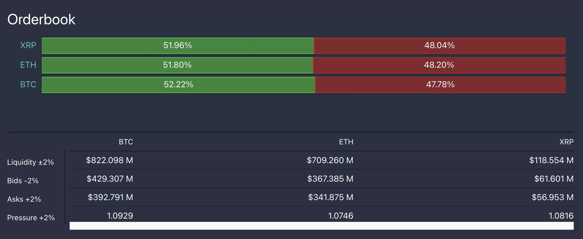Screen dimensions: 583x239
Task: Select the XRP label beside the bars
Action: (x=28, y=45)
